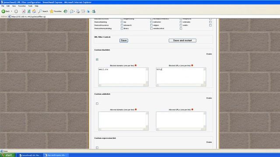Click the Internet Explorer title bar icon

click(x=2, y=2)
